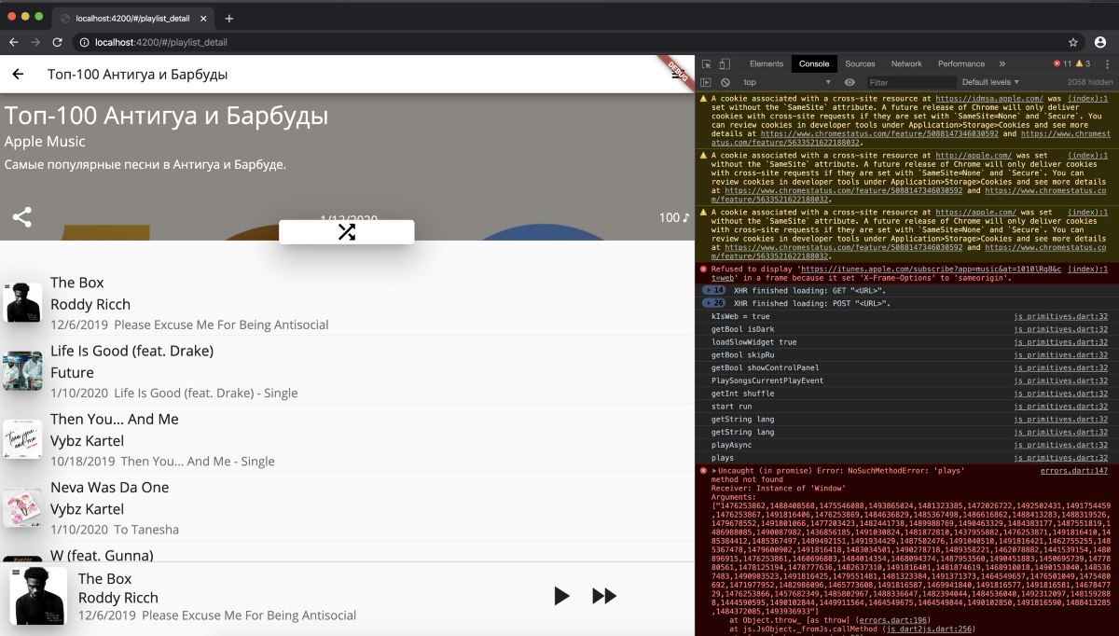Open the Performance tab
This screenshot has width=1119, height=636.
click(x=961, y=63)
